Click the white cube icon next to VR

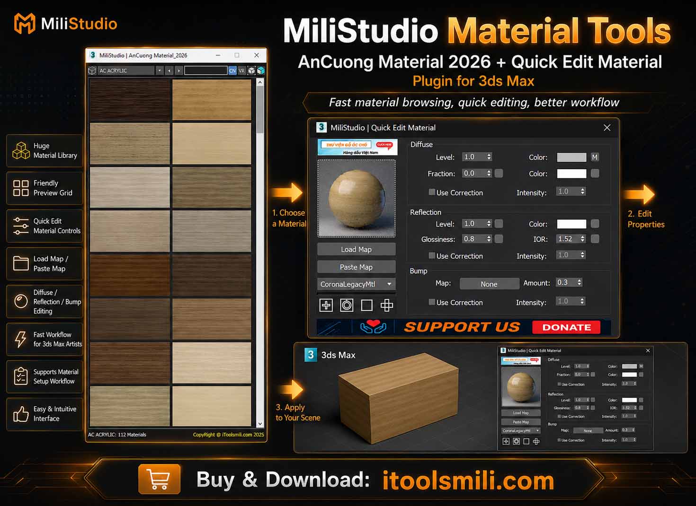(x=252, y=70)
